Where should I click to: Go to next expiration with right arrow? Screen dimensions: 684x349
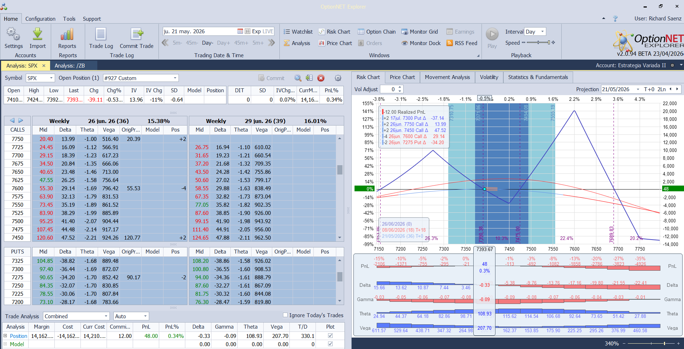click(x=21, y=121)
